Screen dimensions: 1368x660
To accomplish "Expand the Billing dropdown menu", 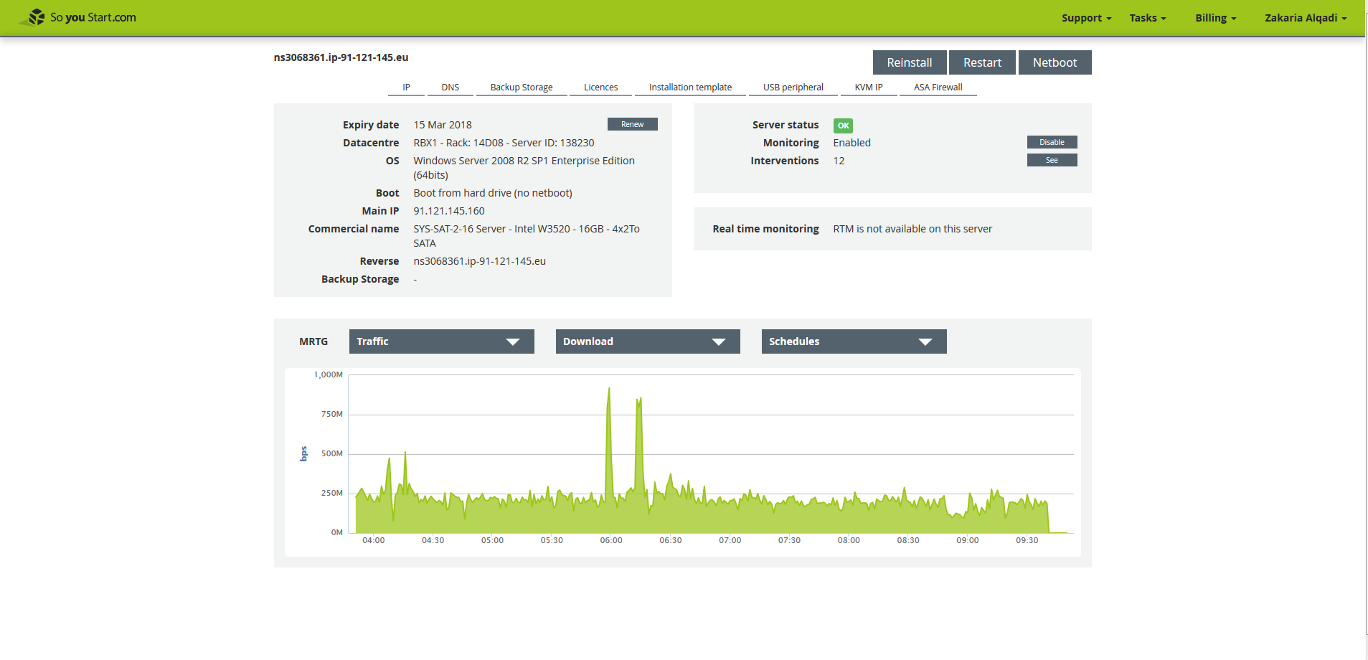I will click(x=1215, y=18).
